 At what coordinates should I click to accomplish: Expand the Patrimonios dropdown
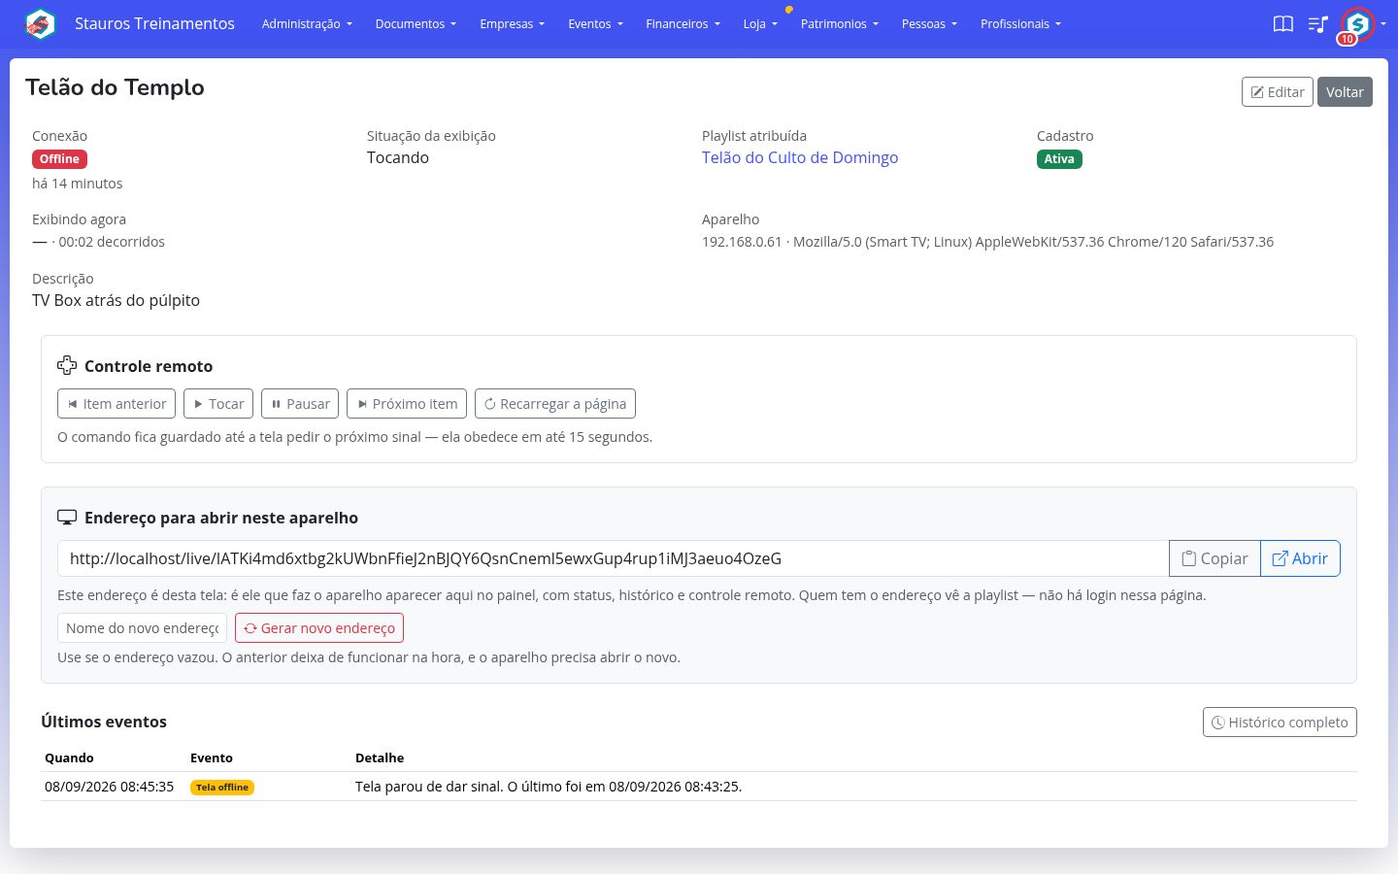839,24
